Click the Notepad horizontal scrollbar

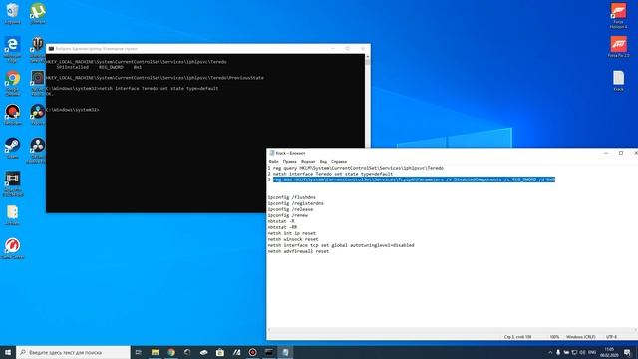coord(452,330)
